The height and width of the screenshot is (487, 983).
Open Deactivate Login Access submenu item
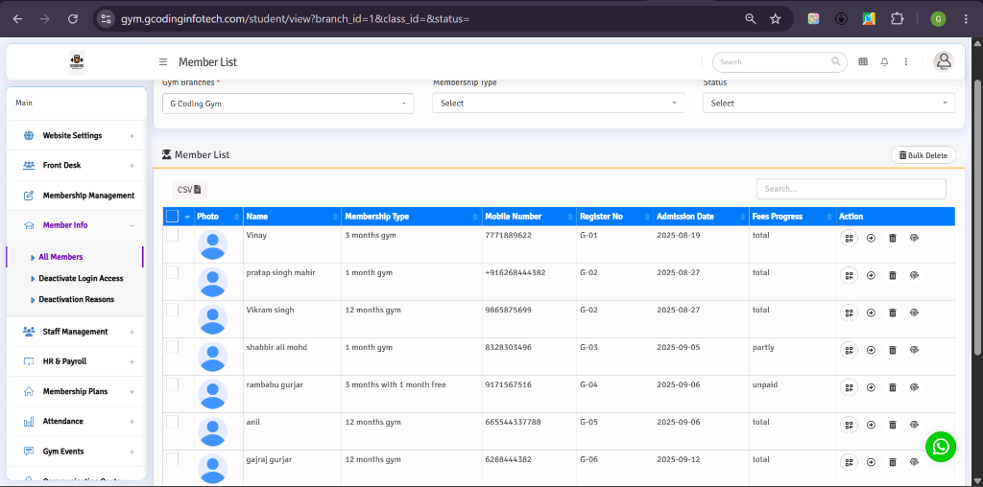point(81,278)
